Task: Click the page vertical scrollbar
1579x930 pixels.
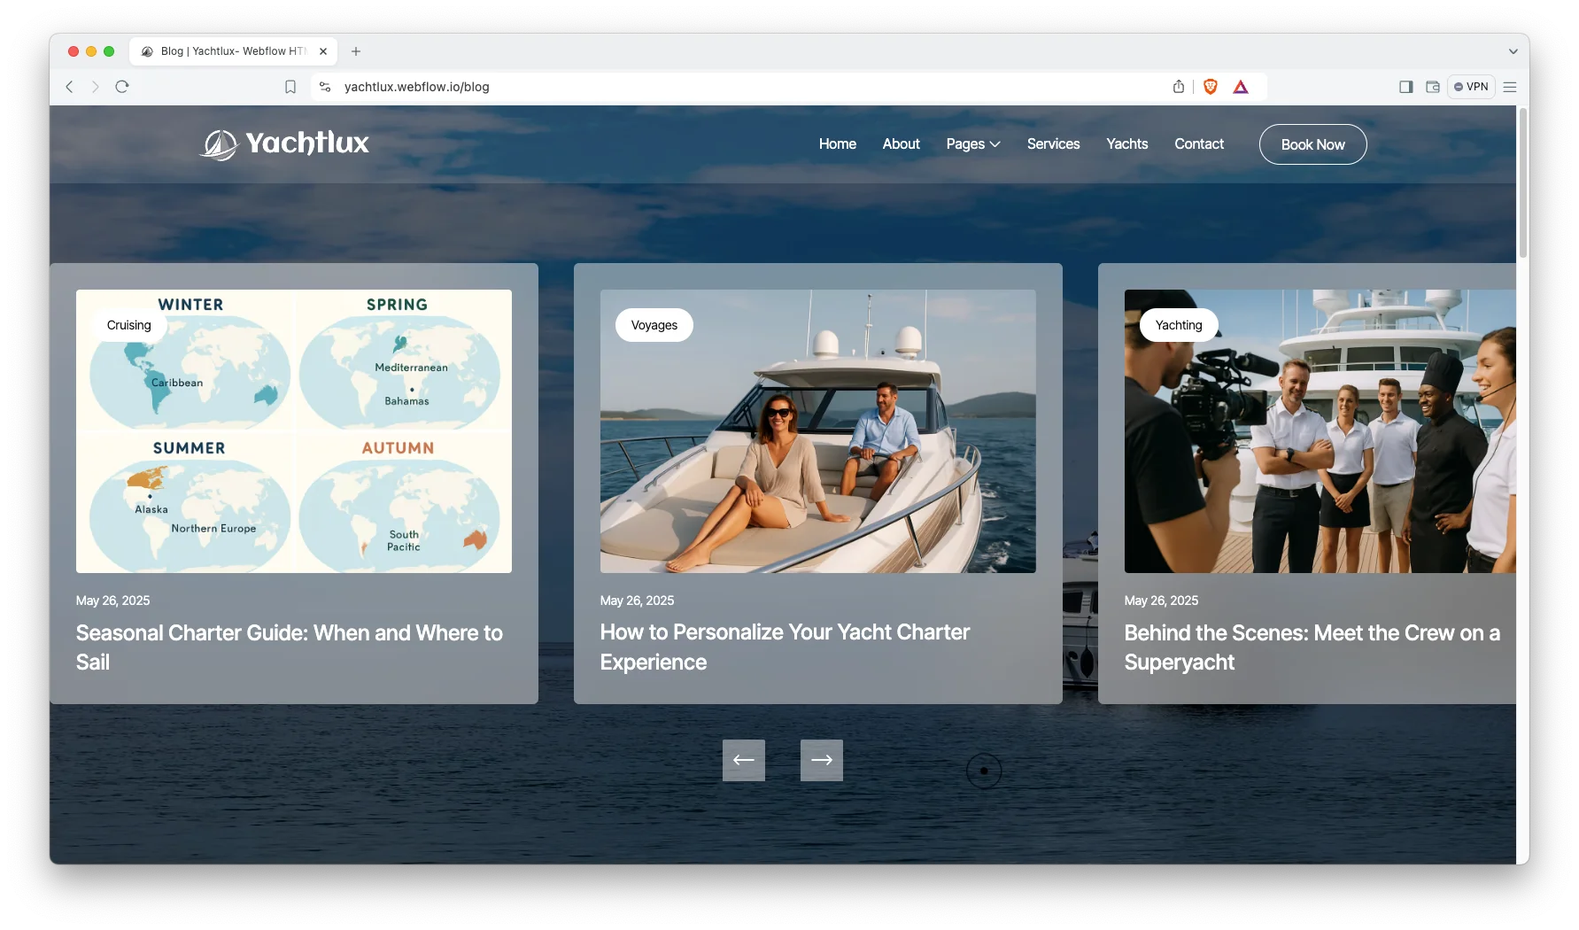Action: tap(1522, 186)
